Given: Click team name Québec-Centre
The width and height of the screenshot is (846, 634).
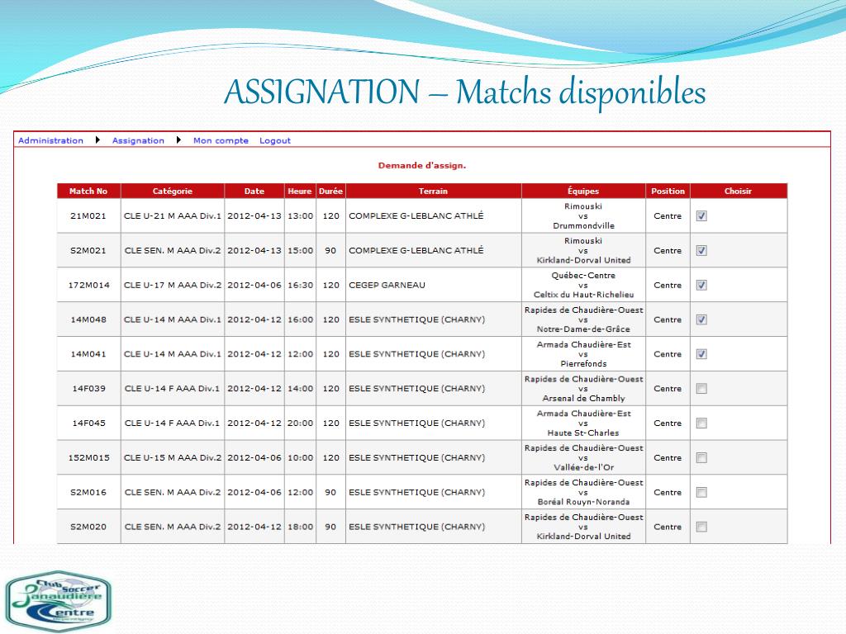Looking at the screenshot, I should pyautogui.click(x=583, y=276).
